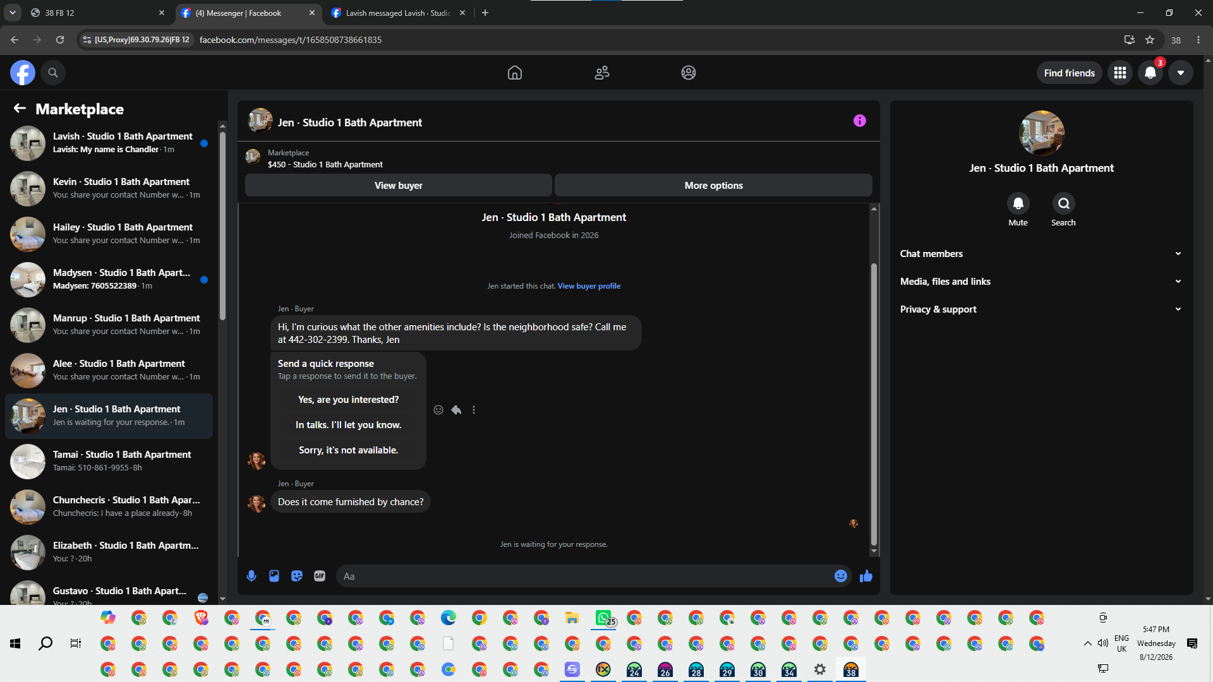Click the browser address bar URL
This screenshot has height=682, width=1213.
(x=291, y=40)
